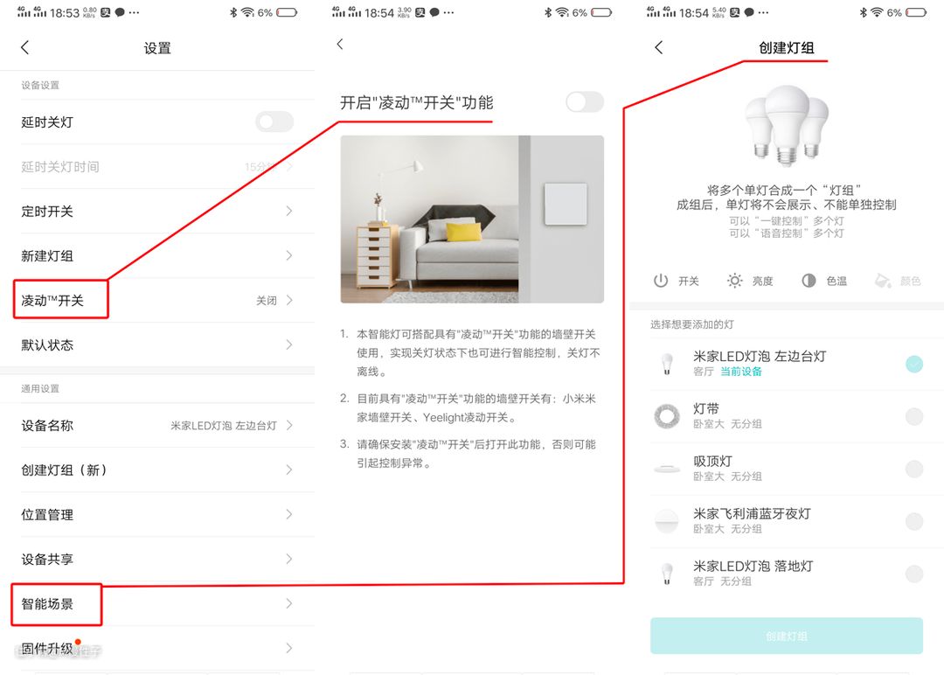
Task: Tap the 开关 power icon
Action: (662, 281)
